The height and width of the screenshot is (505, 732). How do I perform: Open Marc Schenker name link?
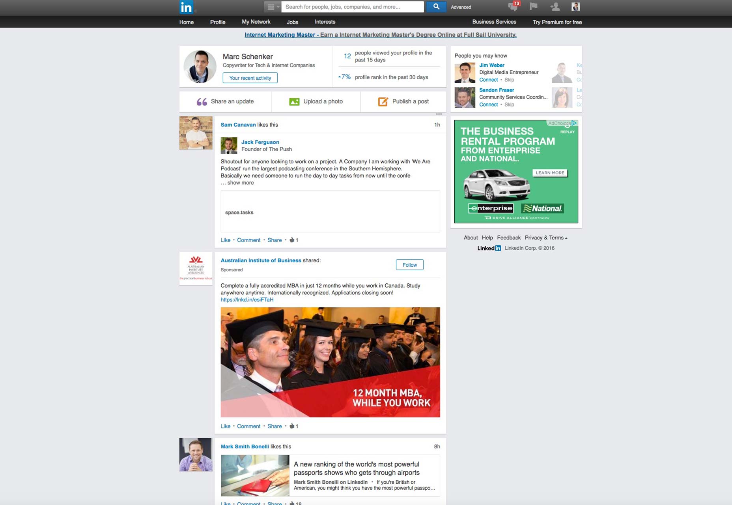[x=248, y=56]
